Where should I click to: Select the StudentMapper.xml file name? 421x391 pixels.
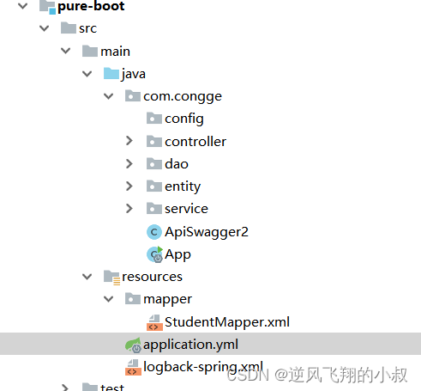(227, 322)
